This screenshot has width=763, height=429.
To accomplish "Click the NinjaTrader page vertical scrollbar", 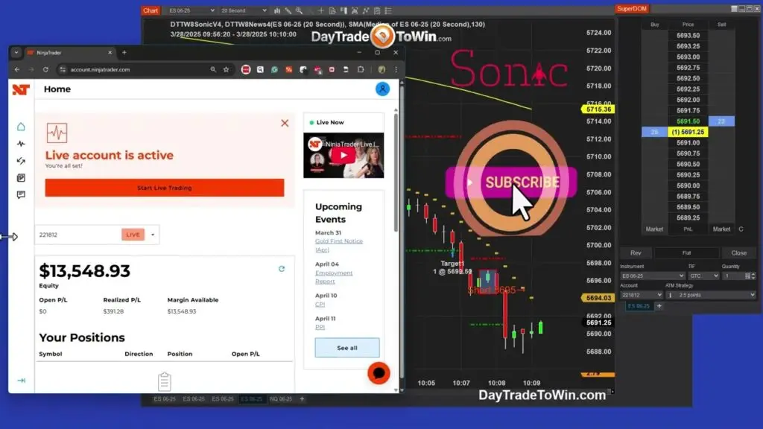I will click(396, 173).
